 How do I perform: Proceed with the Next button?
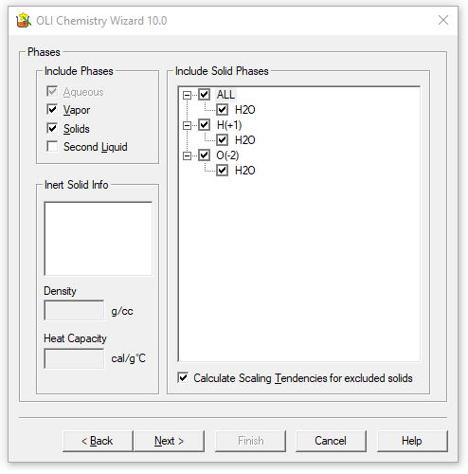tap(169, 441)
